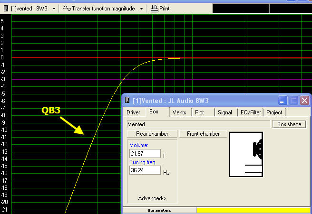
Task: Click the Front chamber button
Action: click(x=203, y=134)
